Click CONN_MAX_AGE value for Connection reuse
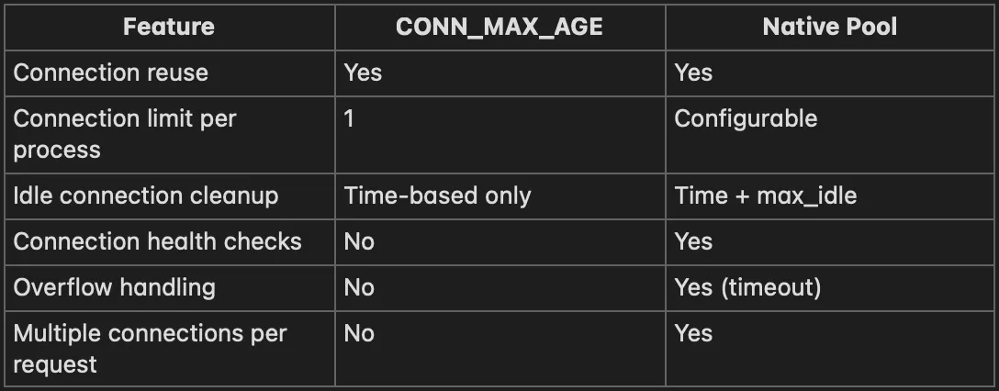The width and height of the screenshot is (999, 391). (x=363, y=73)
